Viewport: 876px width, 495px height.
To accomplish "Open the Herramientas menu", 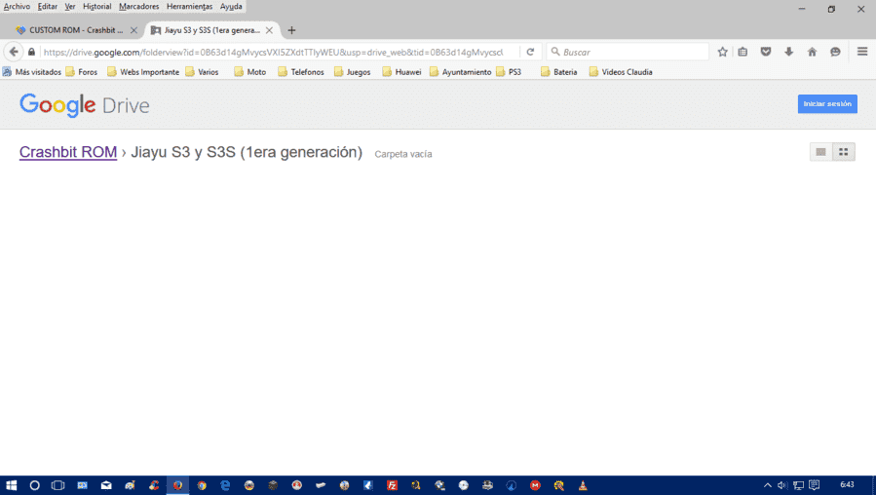I will [189, 6].
